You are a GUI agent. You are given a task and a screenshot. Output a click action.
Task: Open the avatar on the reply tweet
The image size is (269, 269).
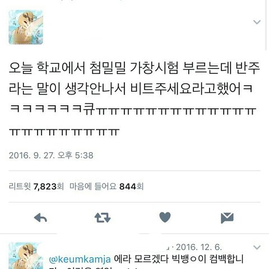(26, 256)
